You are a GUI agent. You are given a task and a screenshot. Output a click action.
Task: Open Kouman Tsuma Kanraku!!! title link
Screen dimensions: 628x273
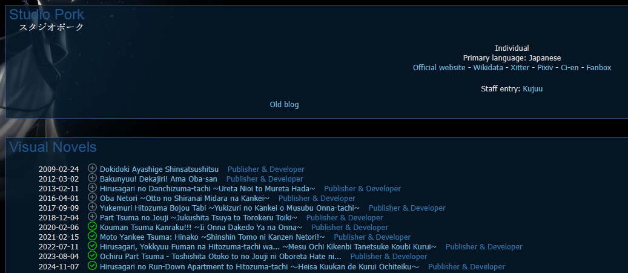tap(201, 228)
